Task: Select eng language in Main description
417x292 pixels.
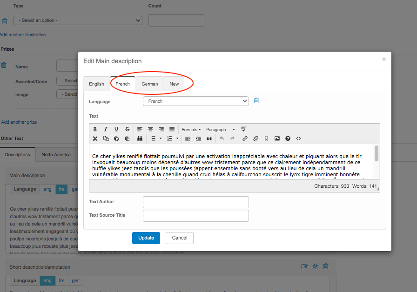Action: coord(47,189)
